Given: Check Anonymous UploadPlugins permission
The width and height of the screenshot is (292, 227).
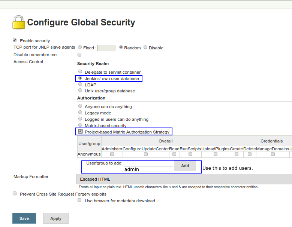Looking at the screenshot, I should (x=216, y=154).
